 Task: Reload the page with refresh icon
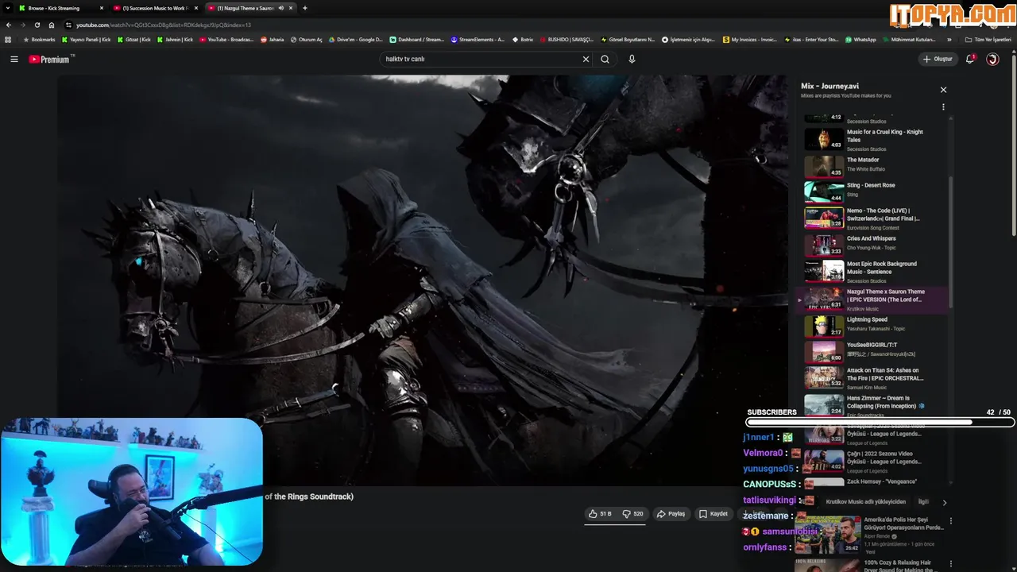click(x=37, y=25)
